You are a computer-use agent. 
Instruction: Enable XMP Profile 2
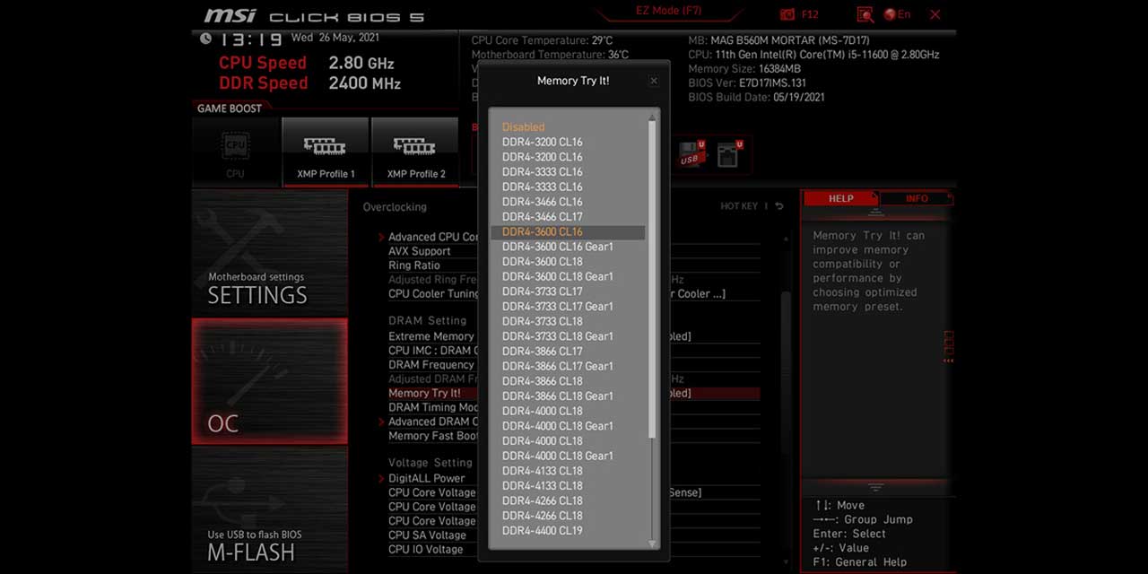[x=415, y=152]
